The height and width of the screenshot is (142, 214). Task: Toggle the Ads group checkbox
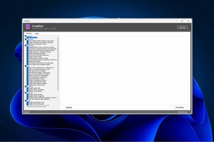coord(26,101)
